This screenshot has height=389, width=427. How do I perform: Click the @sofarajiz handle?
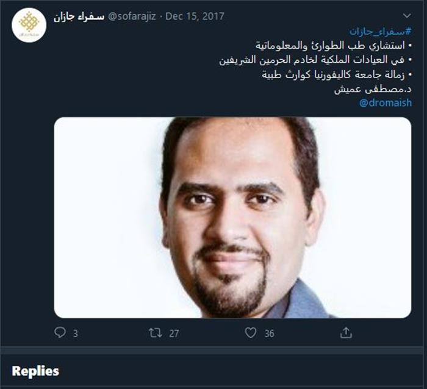click(132, 16)
